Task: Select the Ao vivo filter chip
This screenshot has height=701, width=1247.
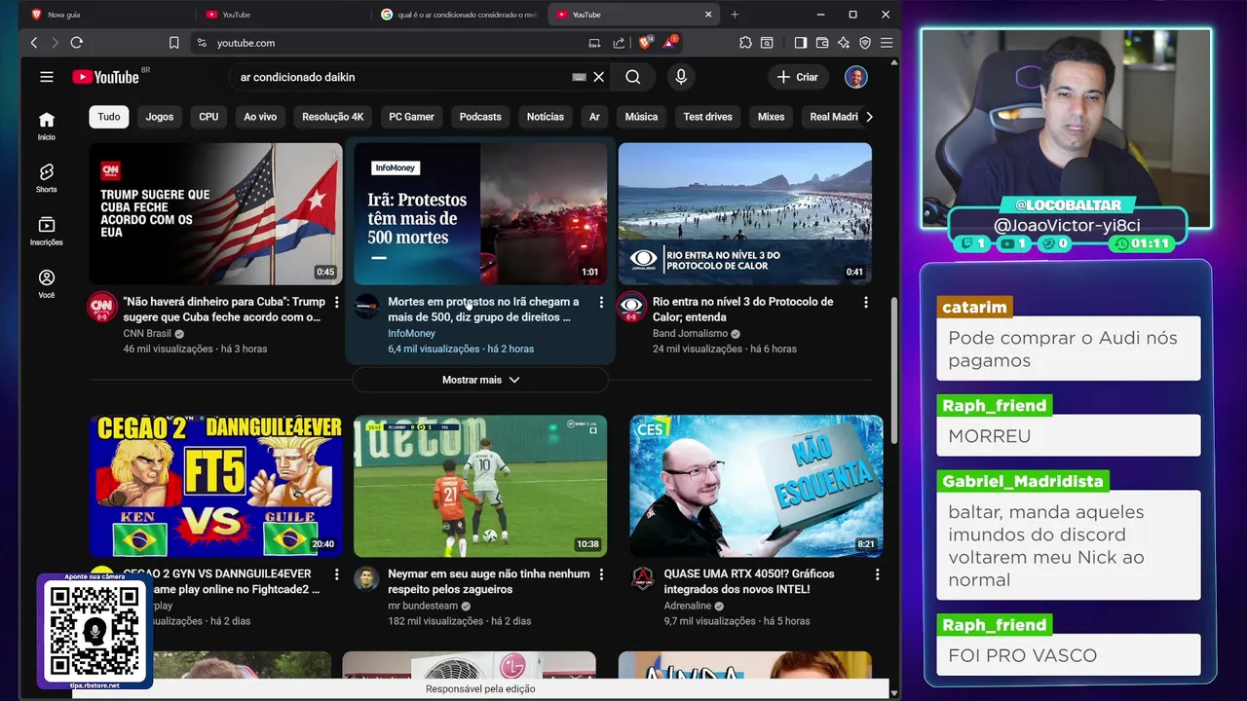Action: point(260,117)
